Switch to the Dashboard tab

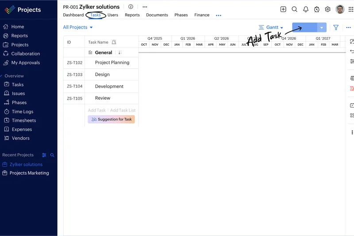(73, 15)
